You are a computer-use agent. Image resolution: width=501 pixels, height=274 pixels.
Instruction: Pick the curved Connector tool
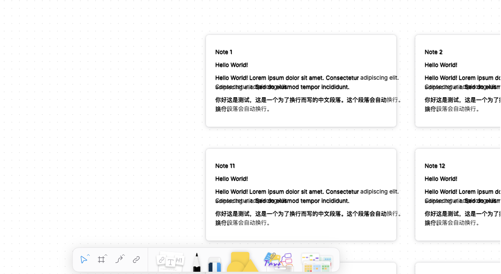coord(119,260)
